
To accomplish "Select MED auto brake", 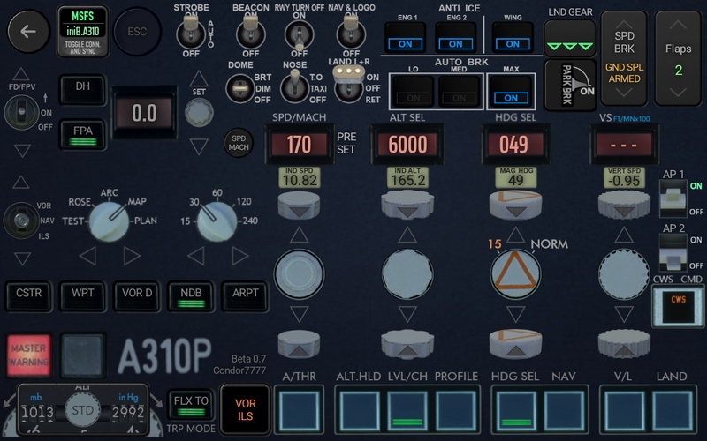I will (459, 92).
